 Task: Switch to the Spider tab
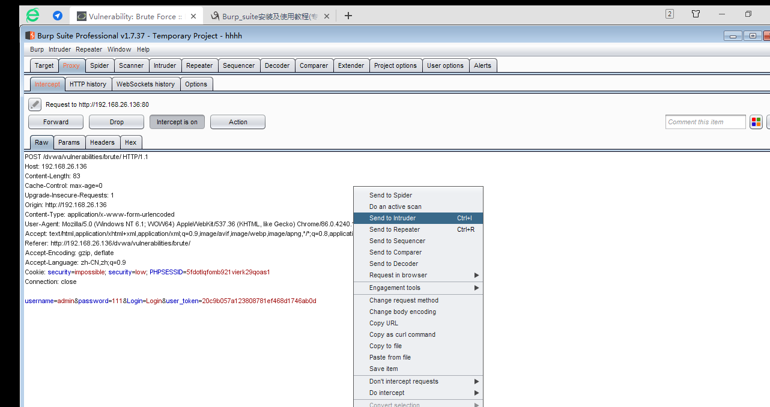coord(100,65)
